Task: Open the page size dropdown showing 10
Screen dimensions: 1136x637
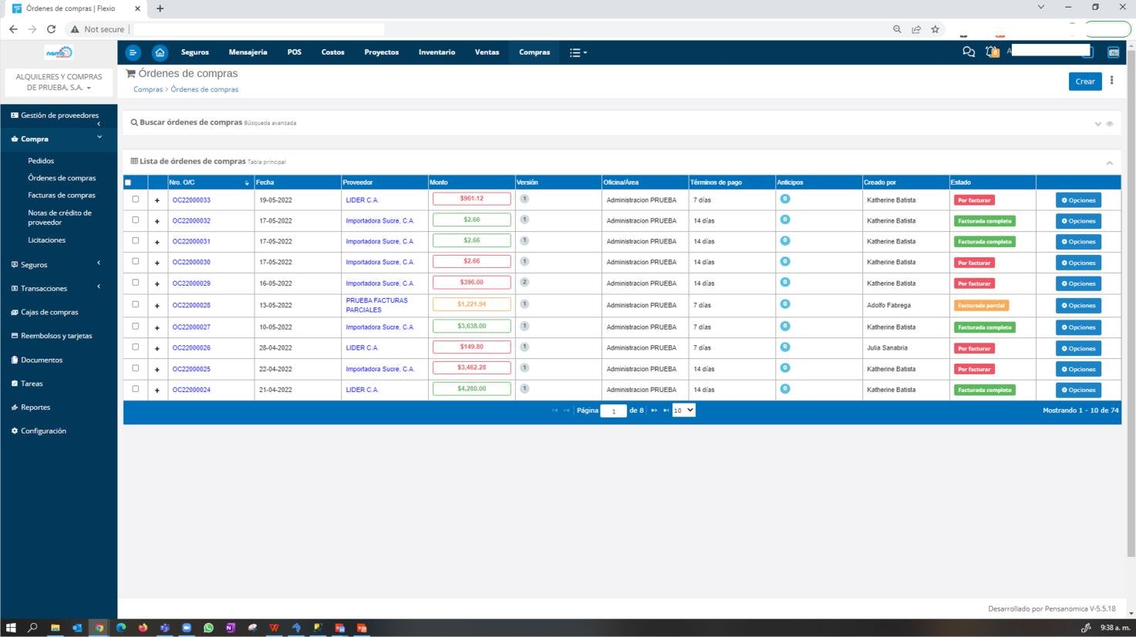Action: point(682,410)
